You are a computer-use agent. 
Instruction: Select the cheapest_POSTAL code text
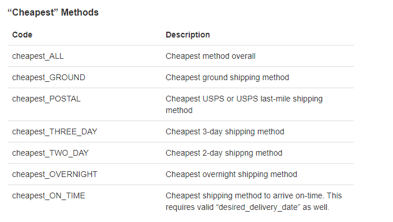tap(46, 99)
